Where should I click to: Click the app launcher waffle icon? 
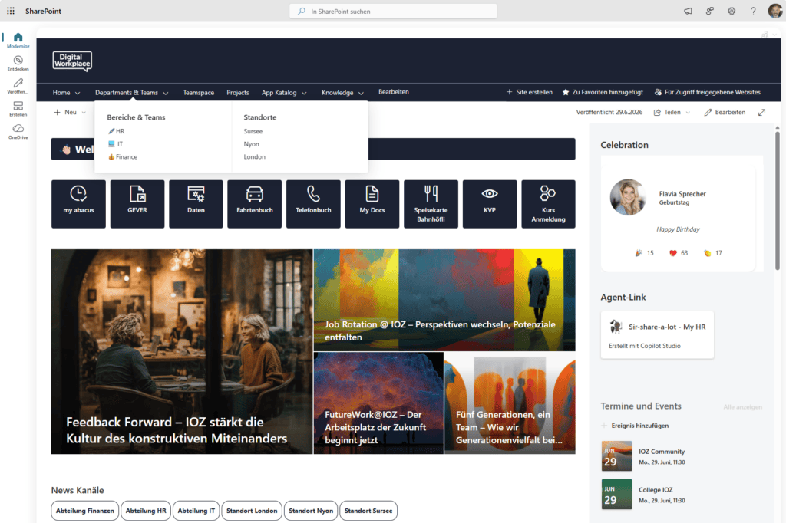[11, 11]
